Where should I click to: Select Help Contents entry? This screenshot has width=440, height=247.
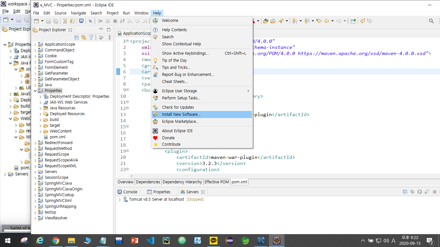(x=202, y=30)
